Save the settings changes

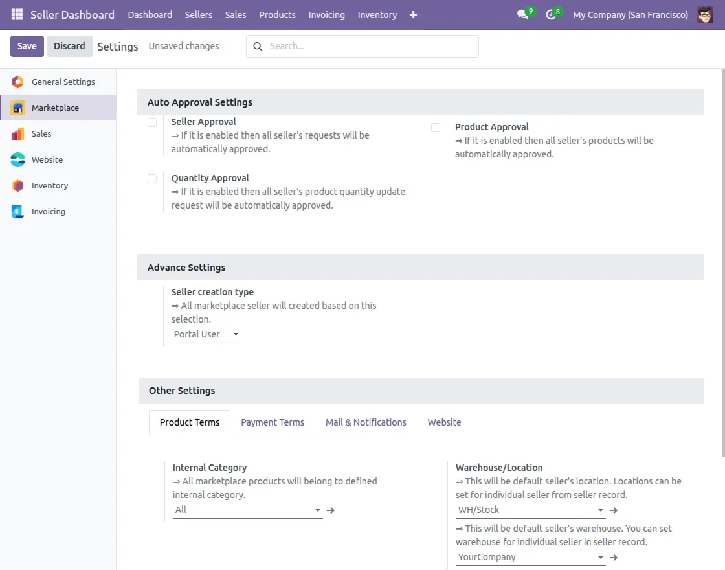point(27,46)
